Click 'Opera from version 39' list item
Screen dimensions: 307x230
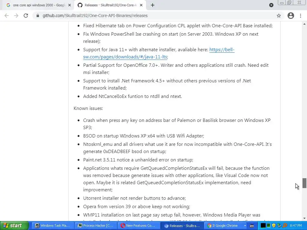pyautogui.click(x=137, y=207)
